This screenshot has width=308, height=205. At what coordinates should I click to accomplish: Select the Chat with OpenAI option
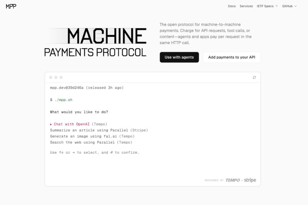[x=78, y=124]
